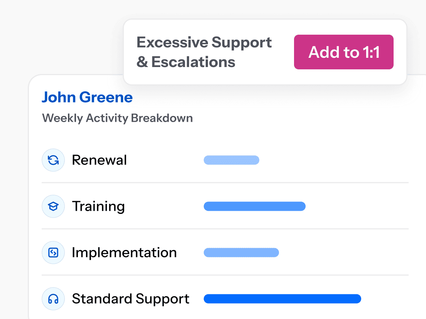This screenshot has height=319, width=426.
Task: Select the Implementation activity label
Action: point(124,252)
